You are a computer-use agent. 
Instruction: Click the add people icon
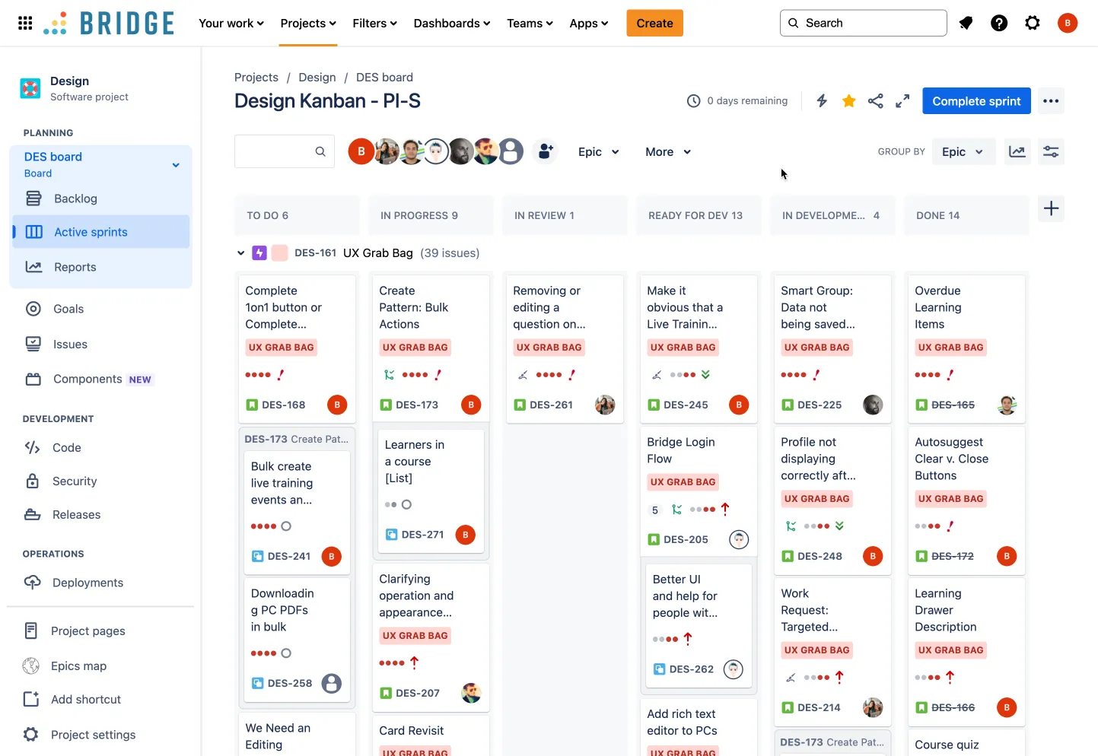click(546, 151)
